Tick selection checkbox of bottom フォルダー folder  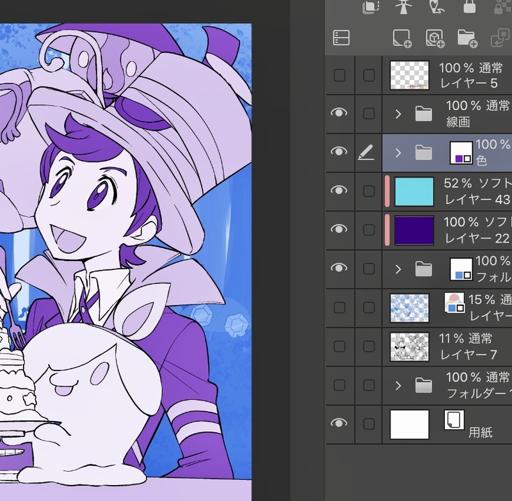[369, 385]
